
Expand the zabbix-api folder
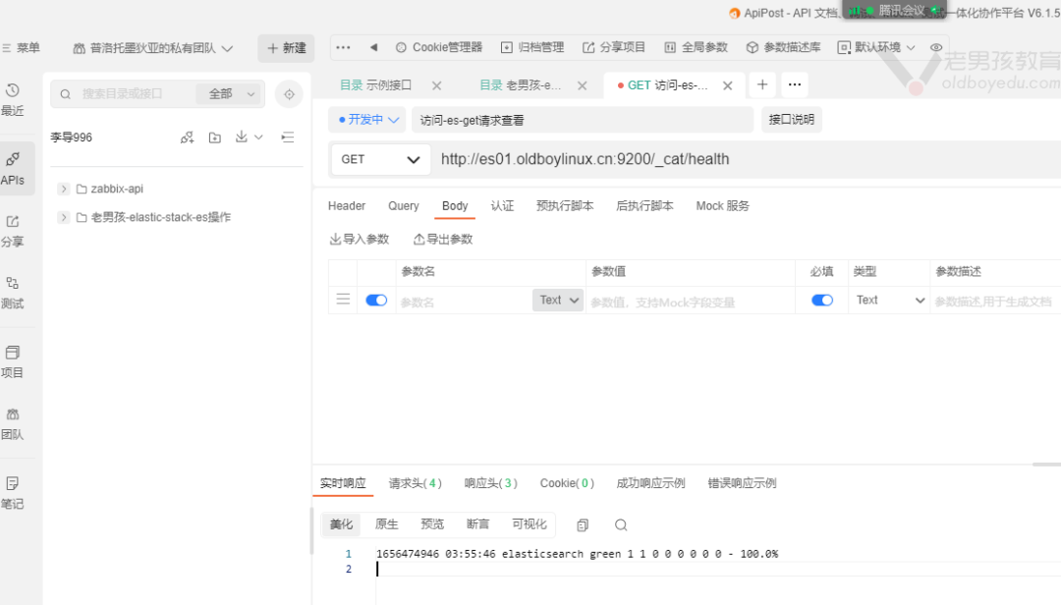pos(64,189)
